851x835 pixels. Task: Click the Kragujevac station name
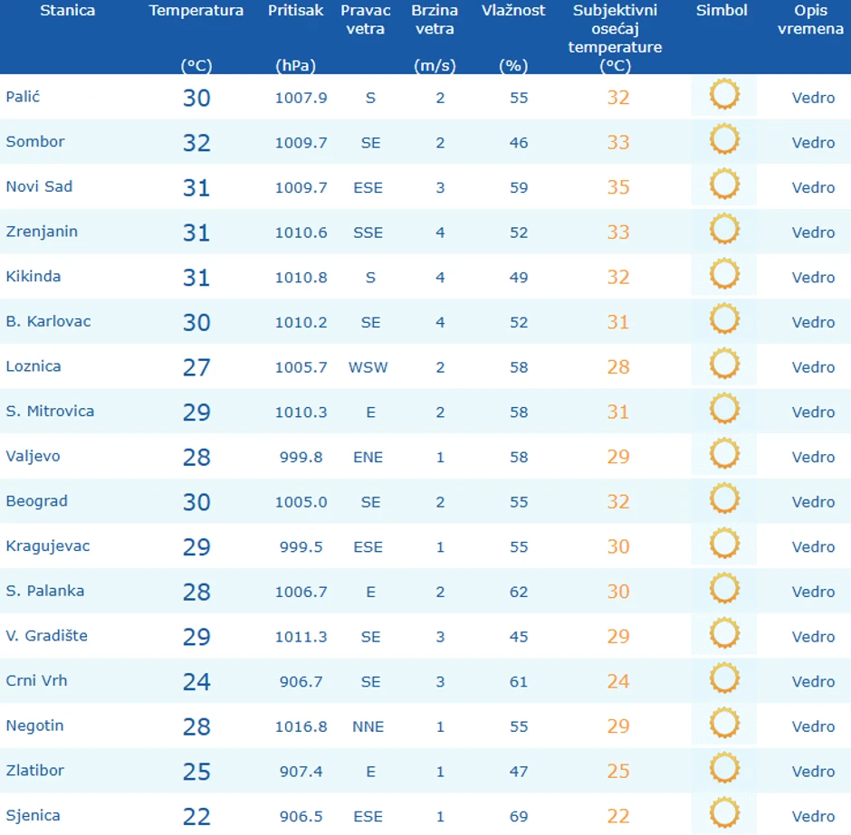(48, 546)
